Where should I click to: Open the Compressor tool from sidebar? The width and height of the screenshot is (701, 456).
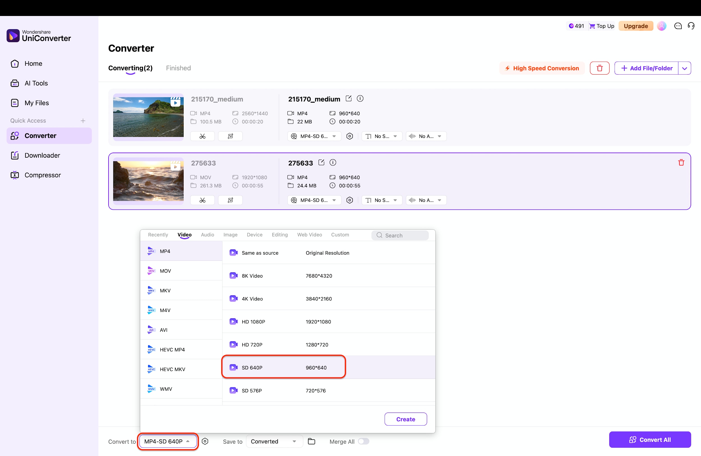tap(43, 175)
